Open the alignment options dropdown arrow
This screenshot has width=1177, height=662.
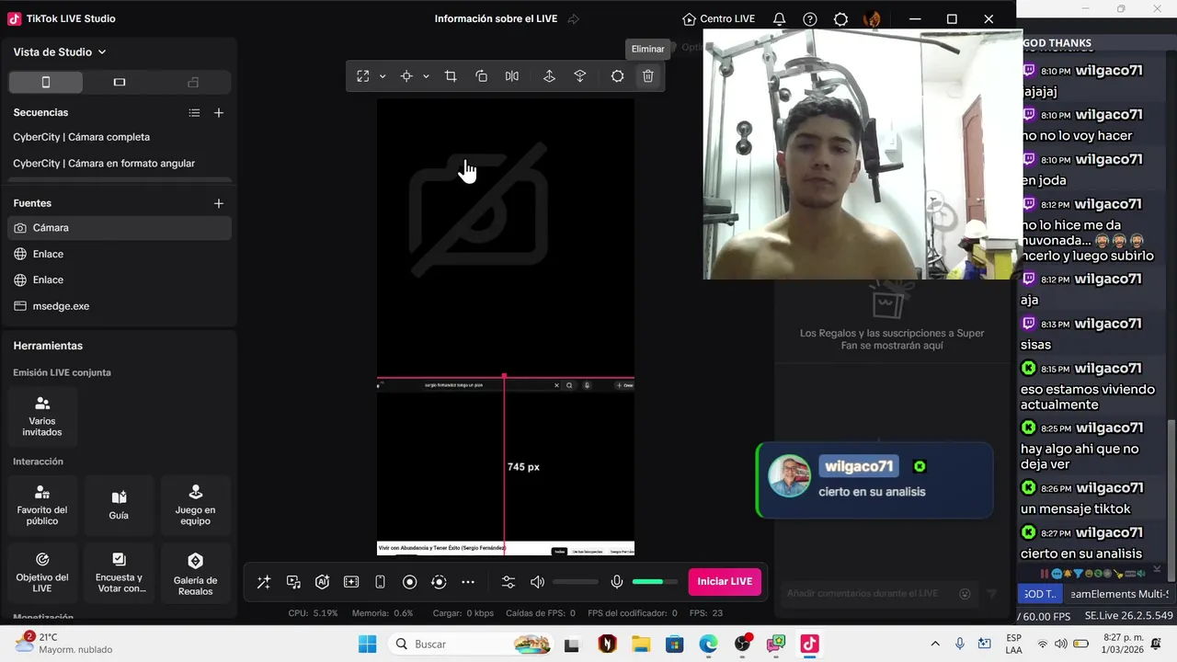(426, 76)
